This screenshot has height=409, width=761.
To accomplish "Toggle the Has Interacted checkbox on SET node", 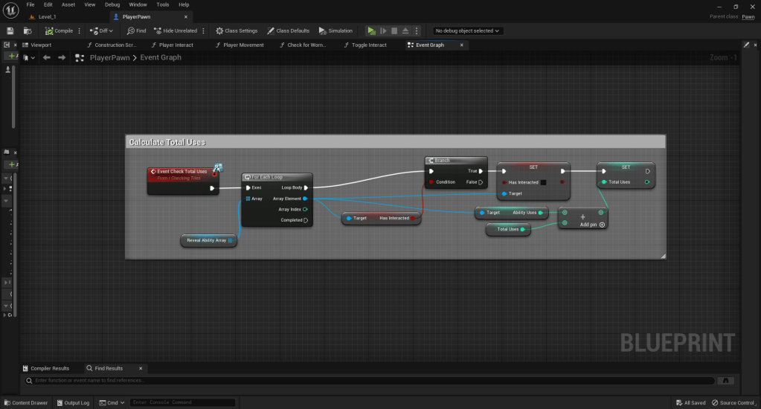I will pyautogui.click(x=543, y=182).
